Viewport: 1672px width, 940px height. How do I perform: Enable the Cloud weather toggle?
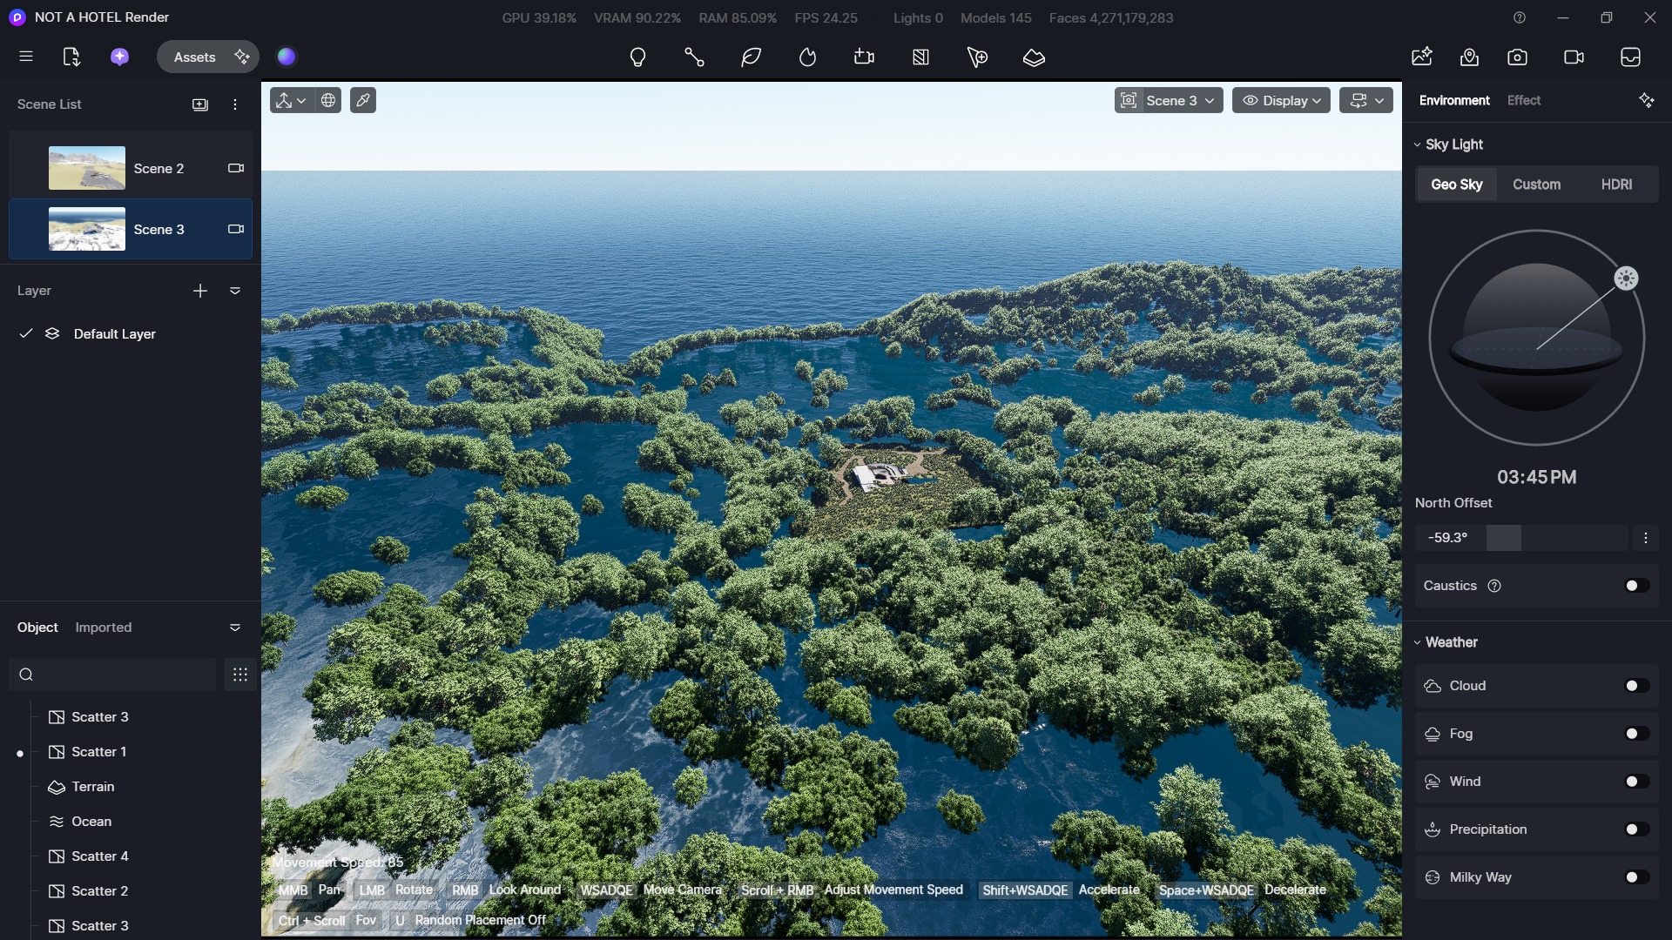[x=1636, y=686]
